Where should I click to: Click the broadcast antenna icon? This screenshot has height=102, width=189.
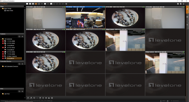click(34, 98)
